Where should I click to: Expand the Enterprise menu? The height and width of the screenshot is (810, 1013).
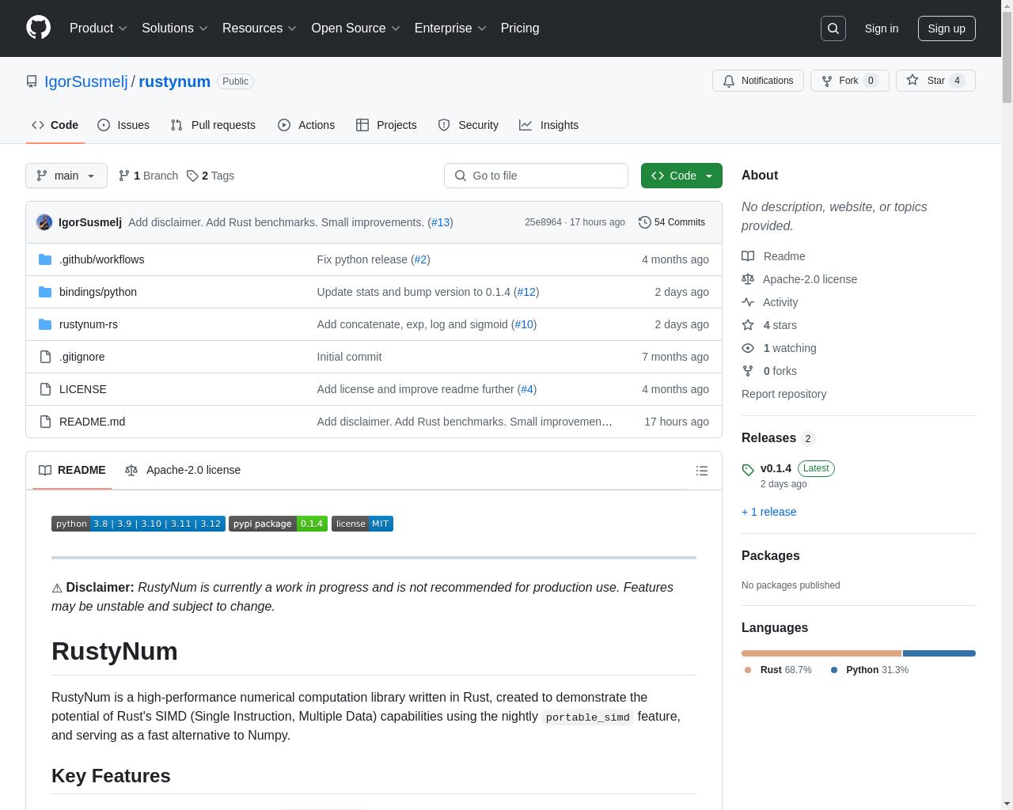(450, 28)
